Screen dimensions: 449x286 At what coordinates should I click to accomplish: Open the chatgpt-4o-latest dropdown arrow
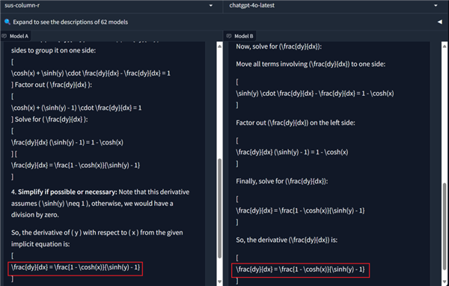436,5
